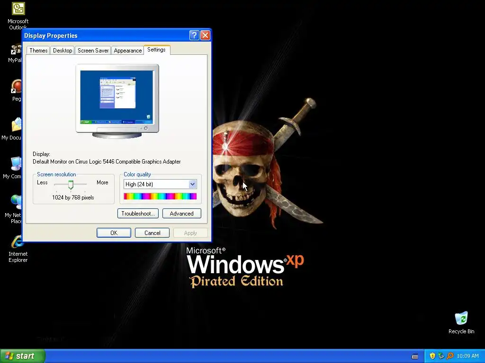
Task: Click the Screen resolution slider thumb
Action: click(71, 185)
